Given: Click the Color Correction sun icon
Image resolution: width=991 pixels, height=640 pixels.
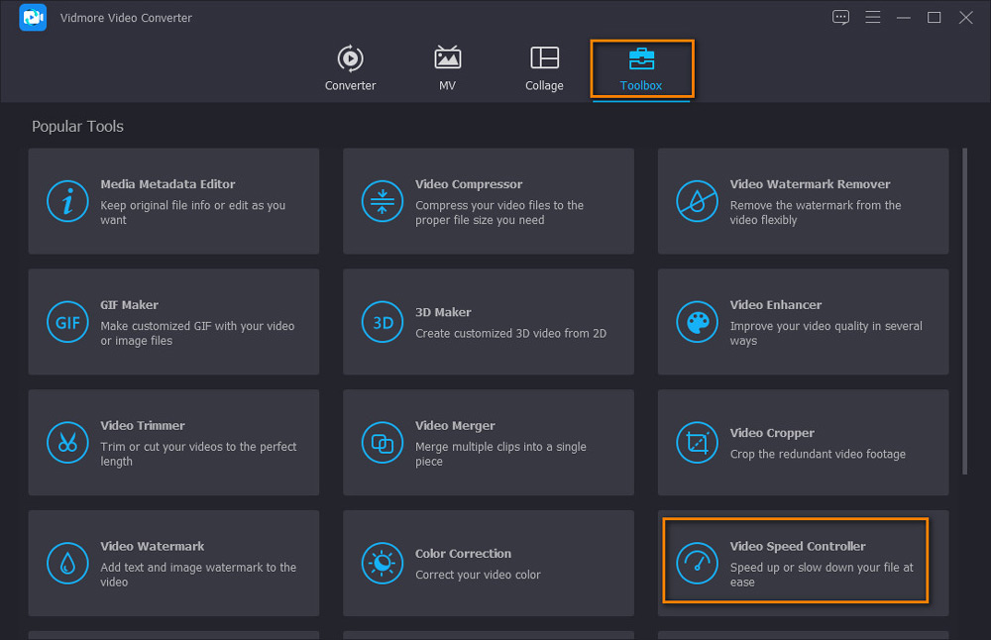Looking at the screenshot, I should [383, 564].
